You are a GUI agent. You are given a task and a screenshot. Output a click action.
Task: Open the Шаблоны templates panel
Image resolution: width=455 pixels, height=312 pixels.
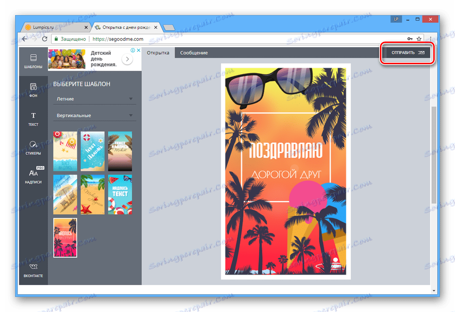[x=34, y=61]
